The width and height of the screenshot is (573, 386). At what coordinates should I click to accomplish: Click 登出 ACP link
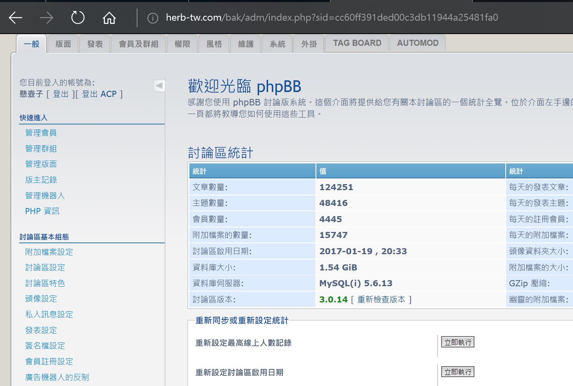[x=99, y=94]
